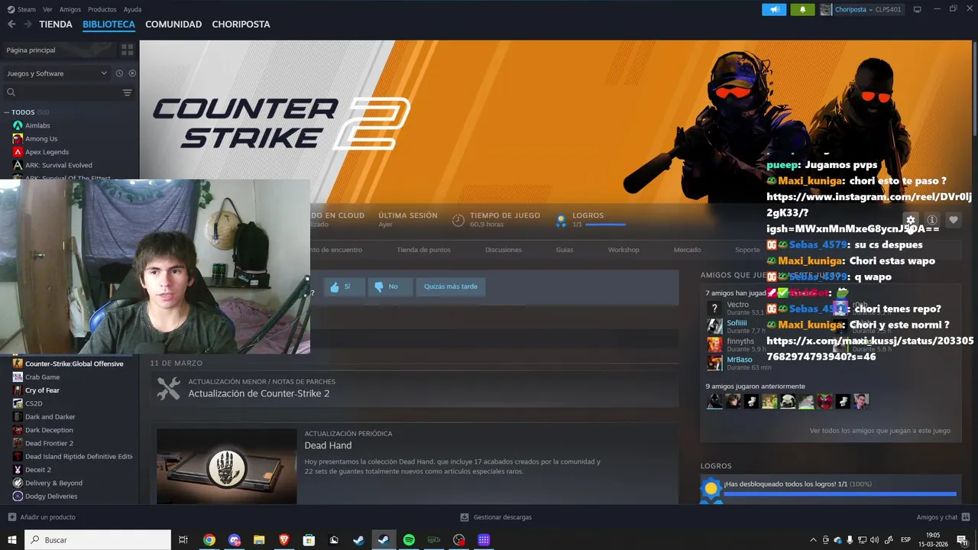Toggle favorite heart for Counter-Strike 2
The width and height of the screenshot is (978, 550).
pyautogui.click(x=953, y=220)
